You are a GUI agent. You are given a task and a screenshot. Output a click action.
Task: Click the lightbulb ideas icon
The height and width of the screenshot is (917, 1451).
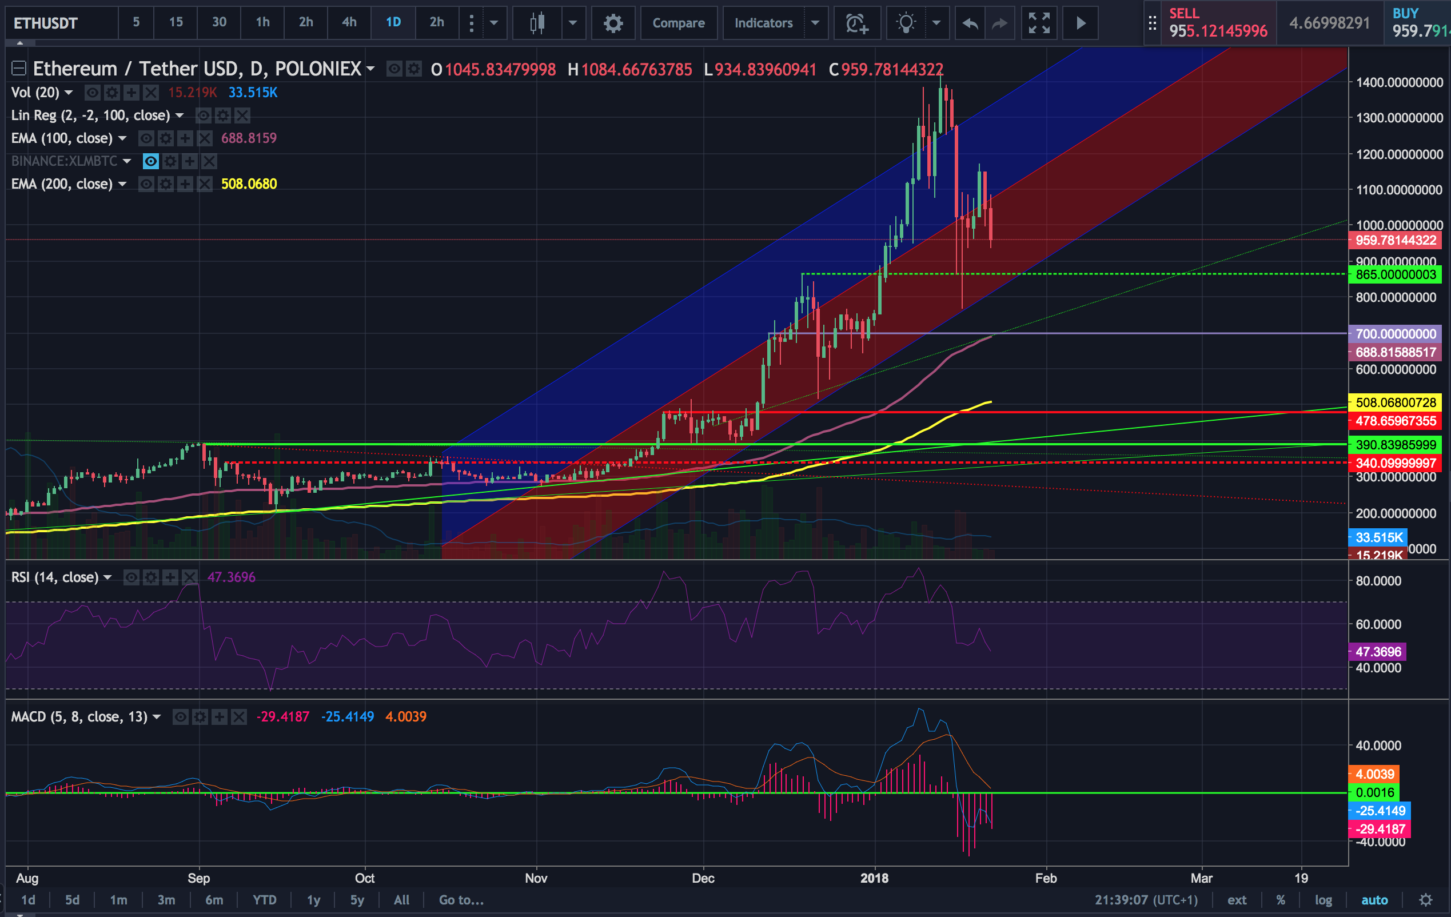[x=906, y=23]
